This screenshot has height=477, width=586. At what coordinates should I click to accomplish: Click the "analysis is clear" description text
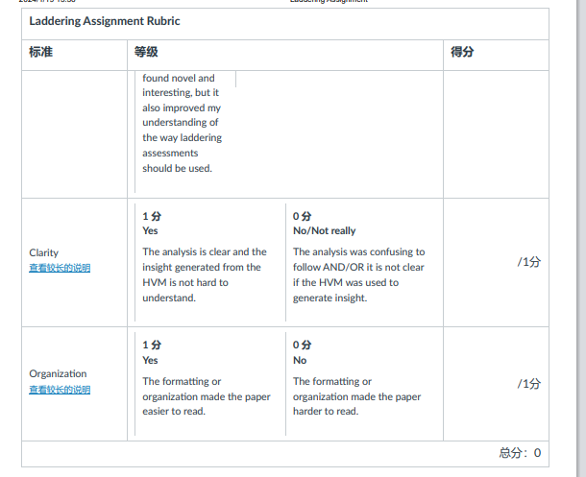tap(205, 274)
